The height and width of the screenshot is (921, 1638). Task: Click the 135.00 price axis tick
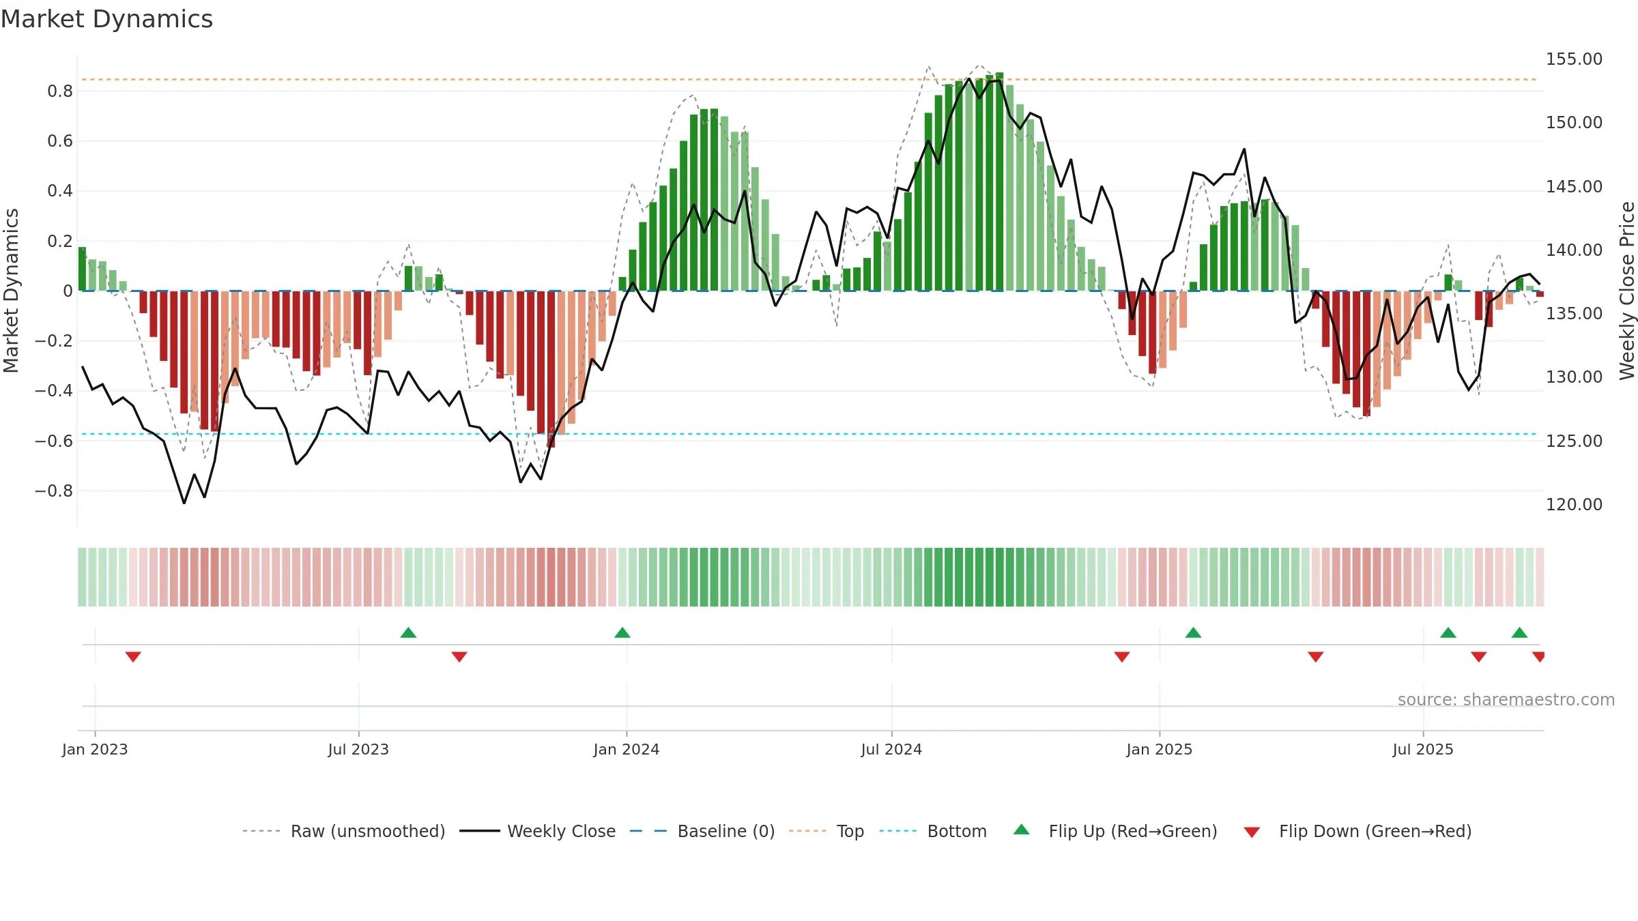[1574, 314]
